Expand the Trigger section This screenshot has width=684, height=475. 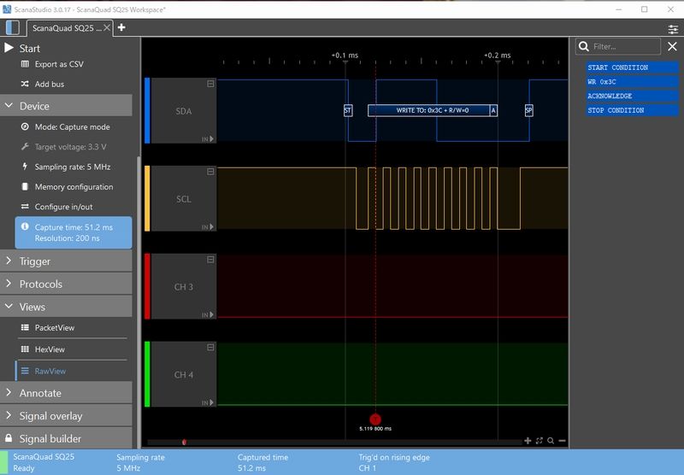[67, 261]
